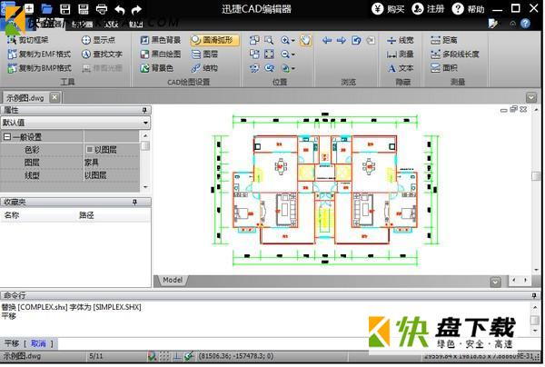
Task: Toggle 线宽 line width visibility
Action: click(401, 40)
